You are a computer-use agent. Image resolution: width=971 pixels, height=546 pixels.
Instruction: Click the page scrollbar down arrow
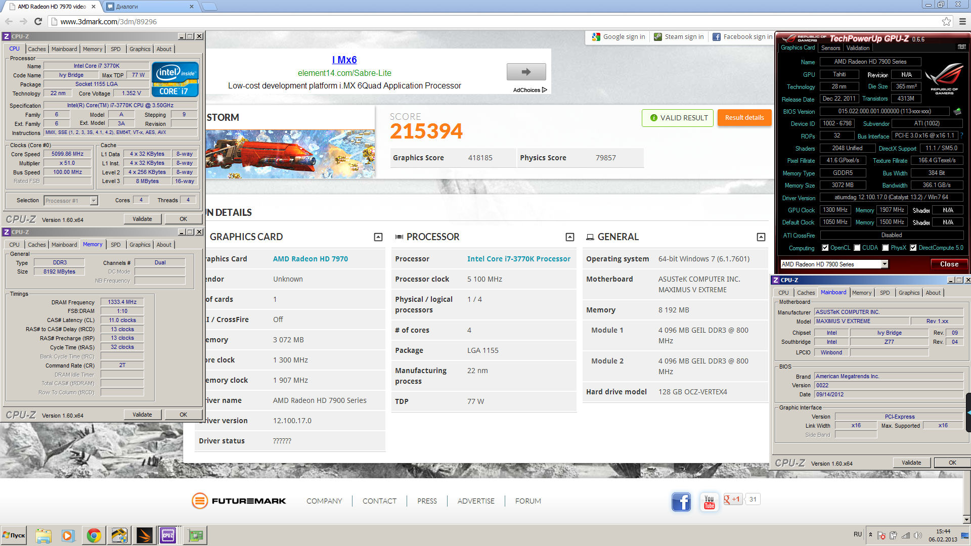click(966, 519)
